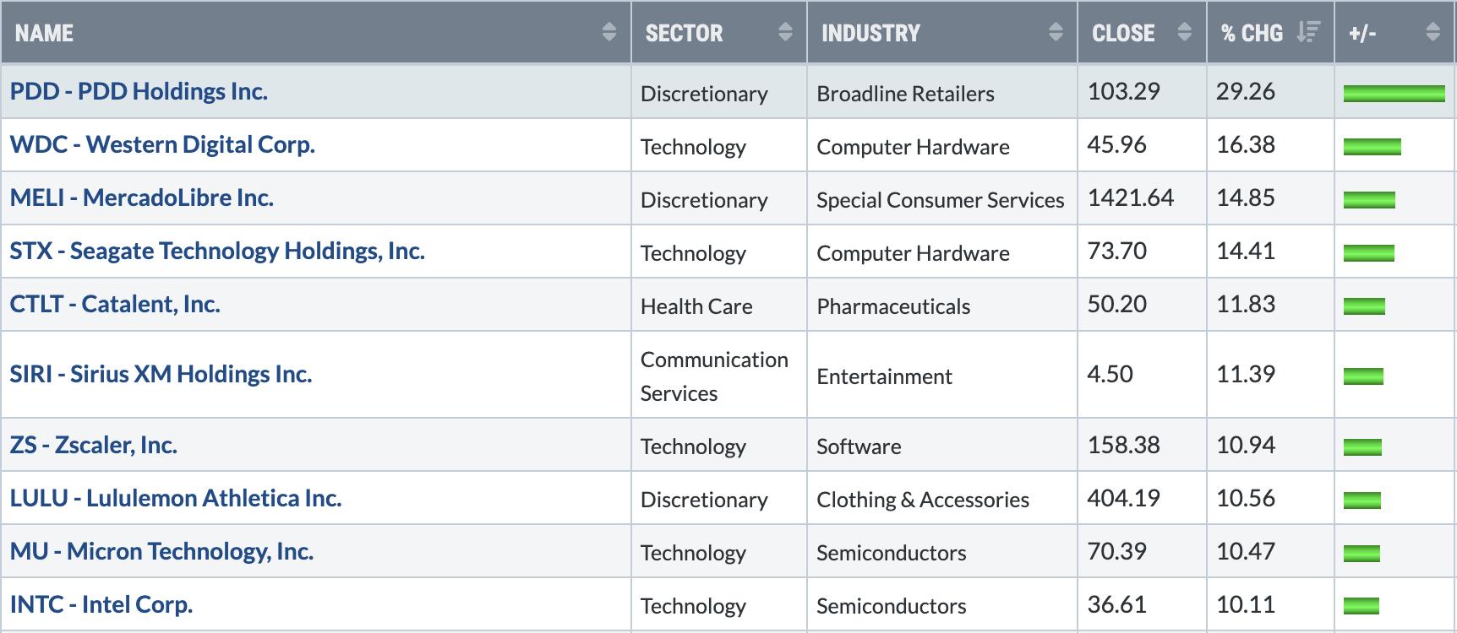This screenshot has height=633, width=1457.
Task: Click the green change bar for Western Digital
Action: coord(1372,146)
